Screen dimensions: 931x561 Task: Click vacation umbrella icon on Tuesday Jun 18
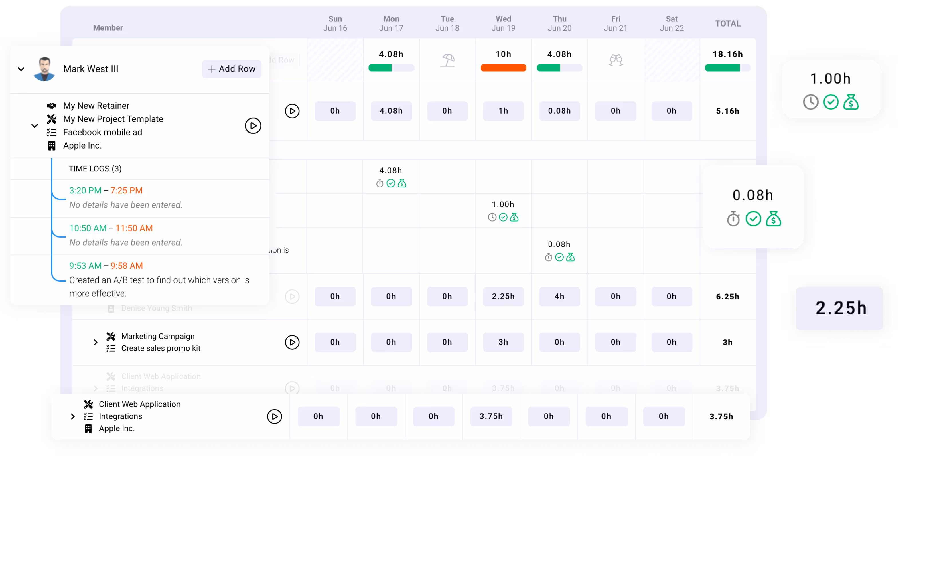447,60
